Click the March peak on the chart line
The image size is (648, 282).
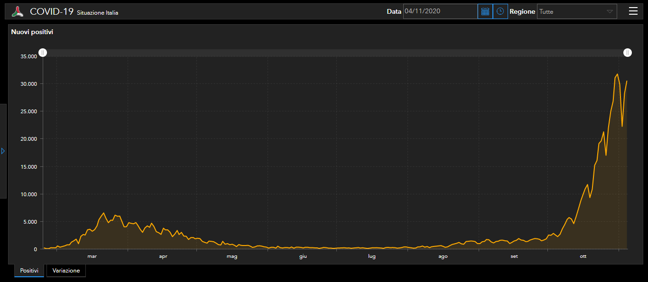coord(104,213)
